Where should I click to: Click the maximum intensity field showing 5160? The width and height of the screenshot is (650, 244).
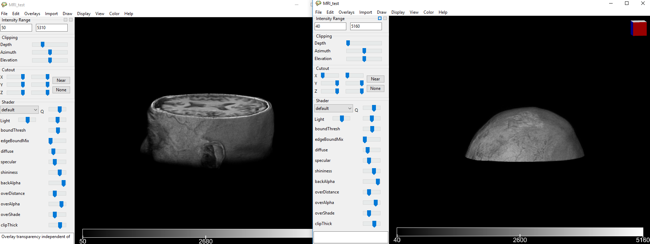click(366, 26)
